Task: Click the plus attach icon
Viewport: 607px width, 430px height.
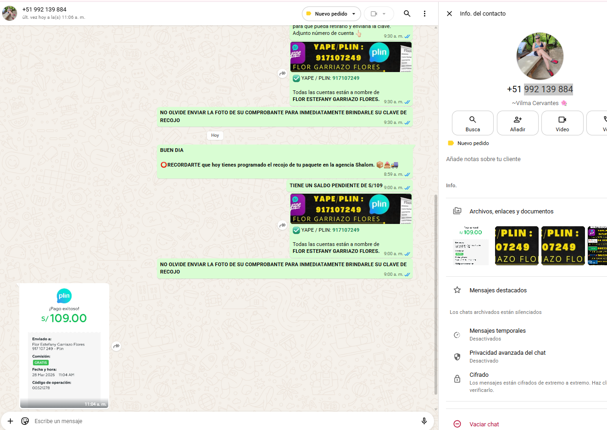Action: click(10, 421)
